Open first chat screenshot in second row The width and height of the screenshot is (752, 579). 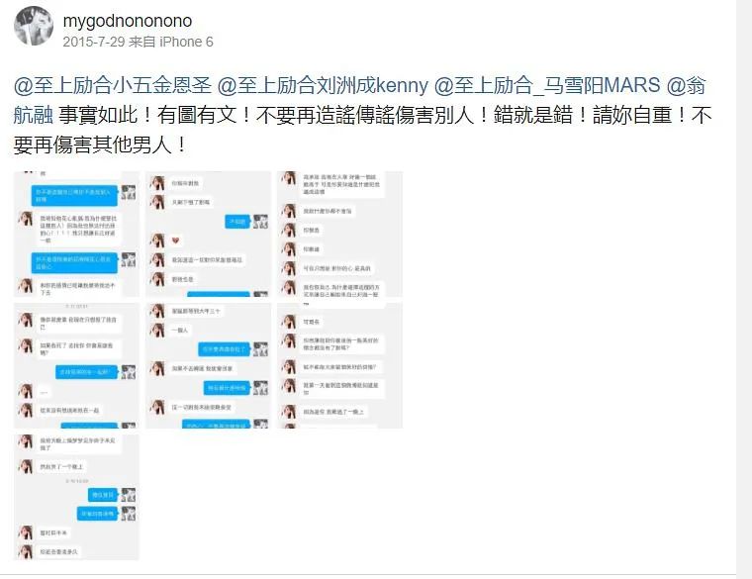(76, 365)
